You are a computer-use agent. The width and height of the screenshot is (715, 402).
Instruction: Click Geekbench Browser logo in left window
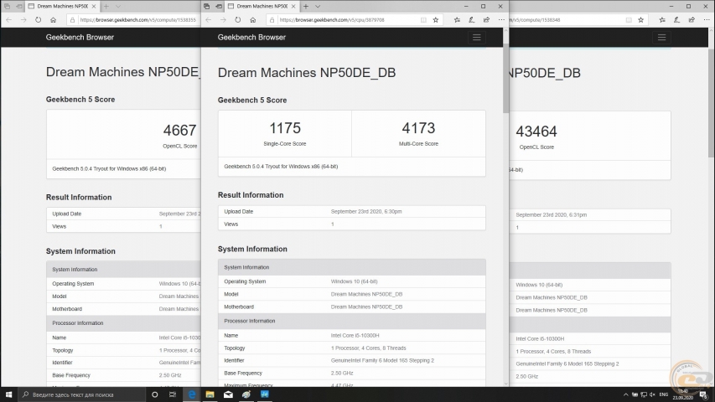(80, 38)
